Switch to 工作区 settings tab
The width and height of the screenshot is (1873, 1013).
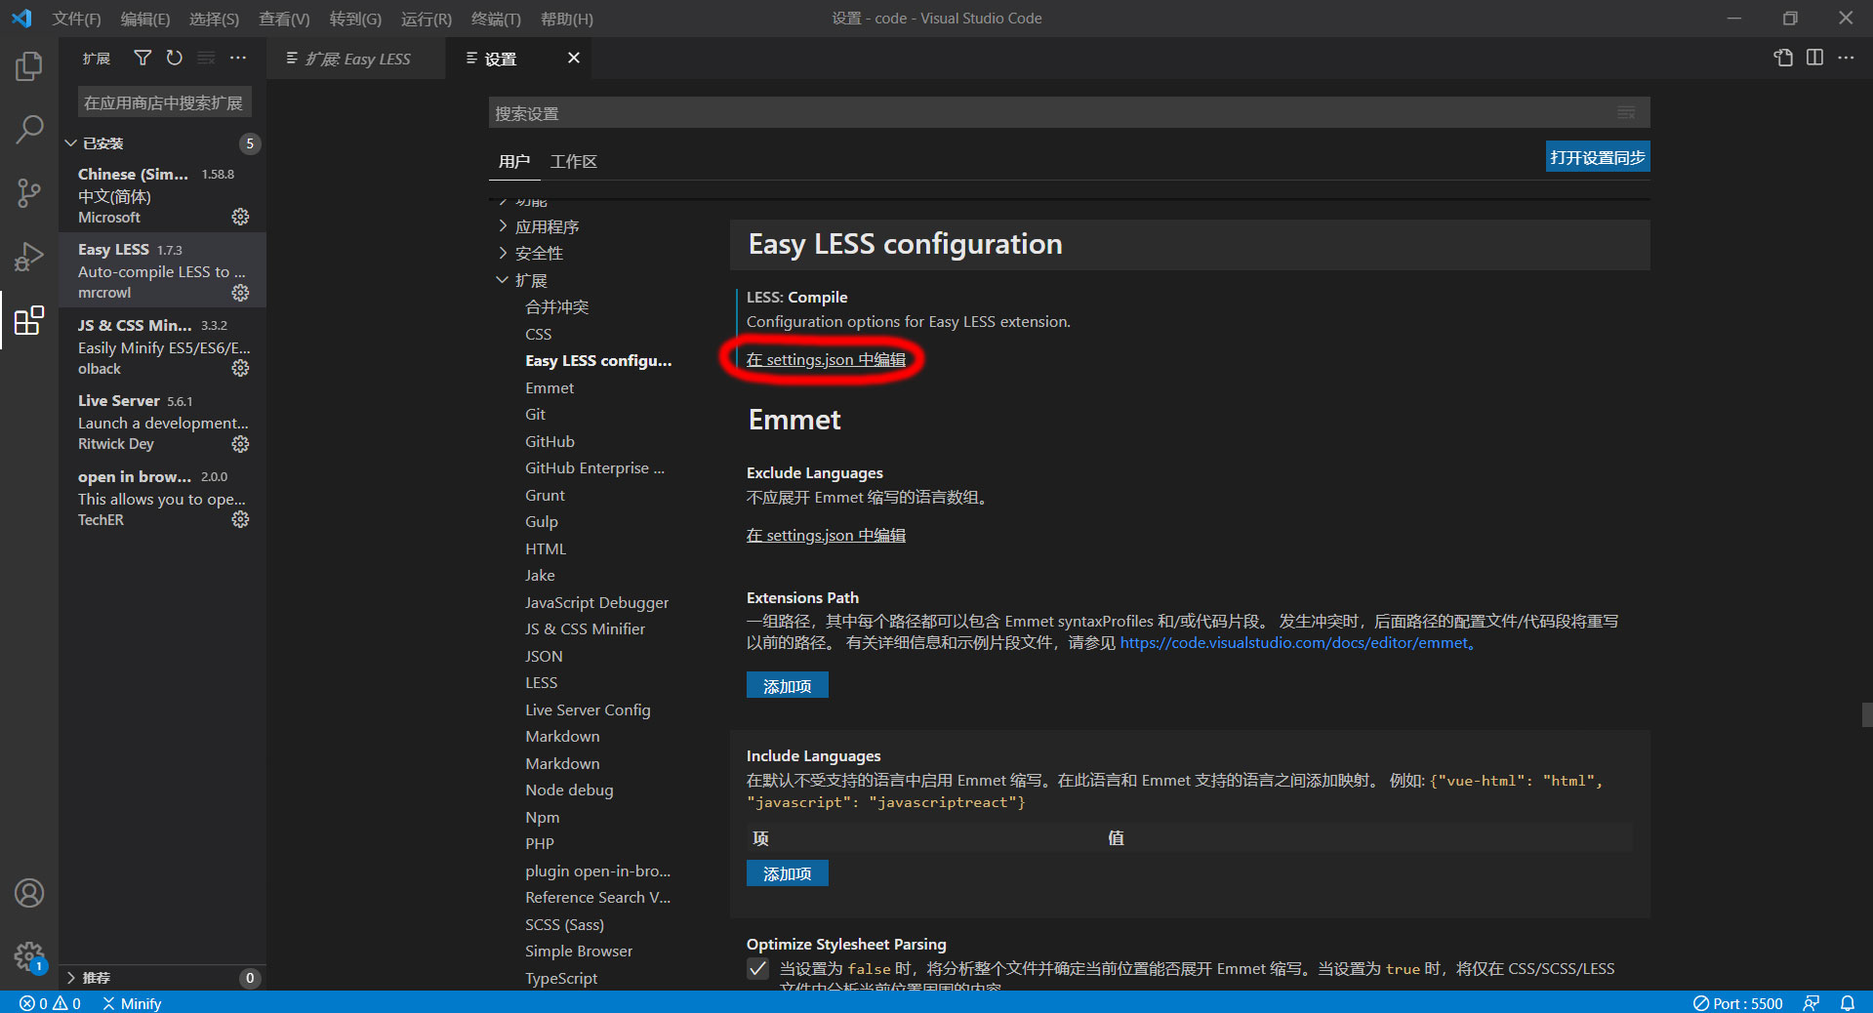pos(573,162)
